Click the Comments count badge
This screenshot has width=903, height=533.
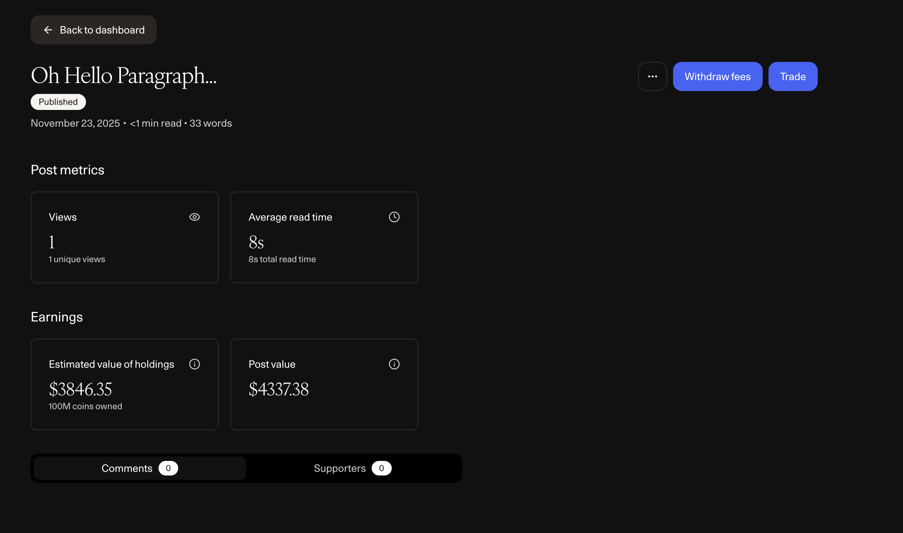(168, 468)
